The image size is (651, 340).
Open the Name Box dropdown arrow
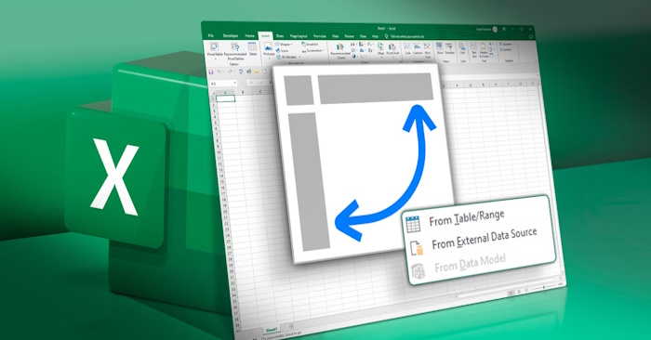tap(234, 83)
